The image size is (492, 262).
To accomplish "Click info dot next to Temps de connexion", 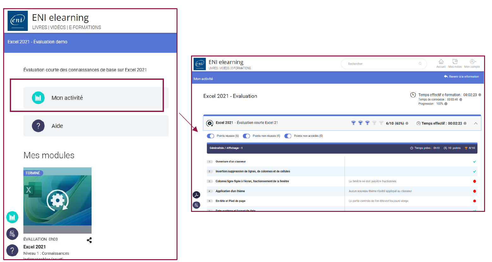I will tap(461, 100).
